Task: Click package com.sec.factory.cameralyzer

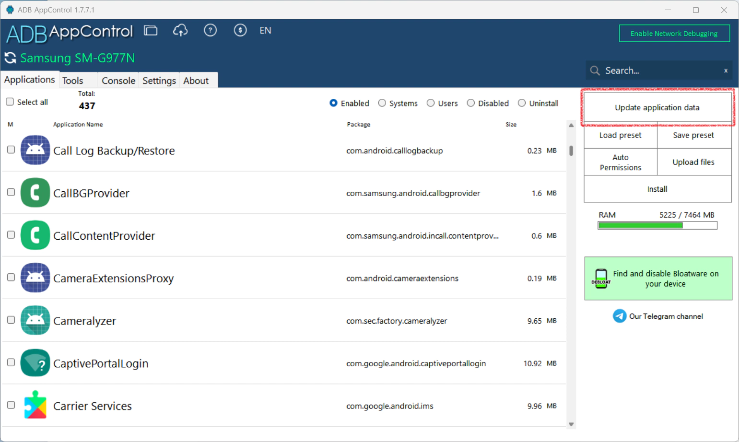Action: coord(397,321)
